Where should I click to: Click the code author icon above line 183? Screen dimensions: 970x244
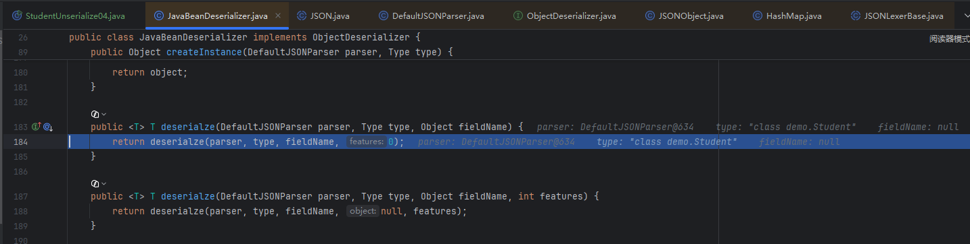95,114
